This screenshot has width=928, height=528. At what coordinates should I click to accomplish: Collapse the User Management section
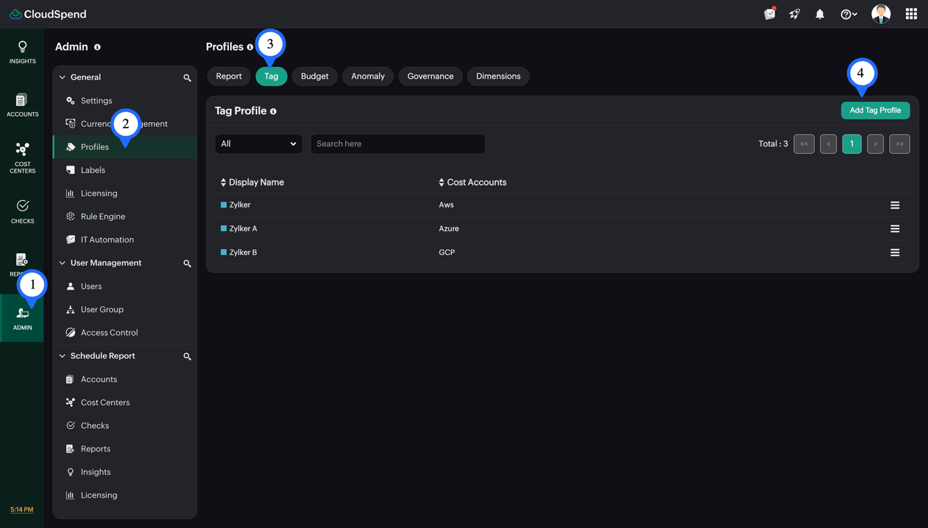tap(63, 263)
